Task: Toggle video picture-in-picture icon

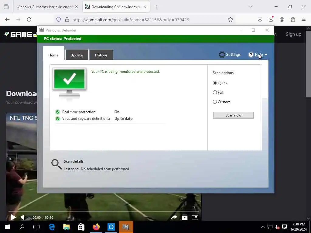Action: 195,217
